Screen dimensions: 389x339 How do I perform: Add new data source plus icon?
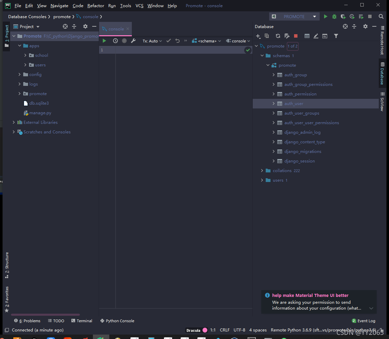click(258, 36)
